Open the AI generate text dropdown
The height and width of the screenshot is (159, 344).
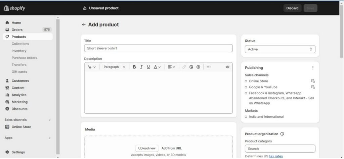[x=92, y=67]
